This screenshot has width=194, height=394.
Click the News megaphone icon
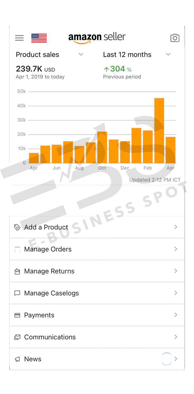coord(17,359)
